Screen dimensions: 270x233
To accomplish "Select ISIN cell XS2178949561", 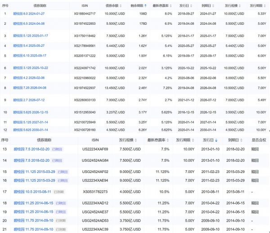I will click(x=85, y=46).
